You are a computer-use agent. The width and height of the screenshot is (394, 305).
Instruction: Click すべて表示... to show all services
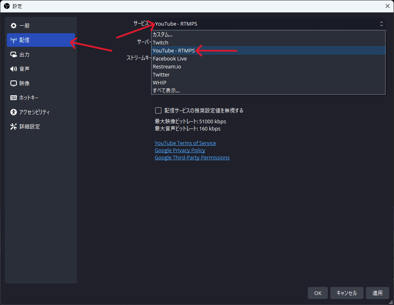[269, 90]
